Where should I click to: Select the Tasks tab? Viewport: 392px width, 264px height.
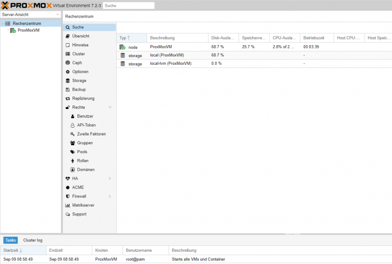(x=10, y=240)
